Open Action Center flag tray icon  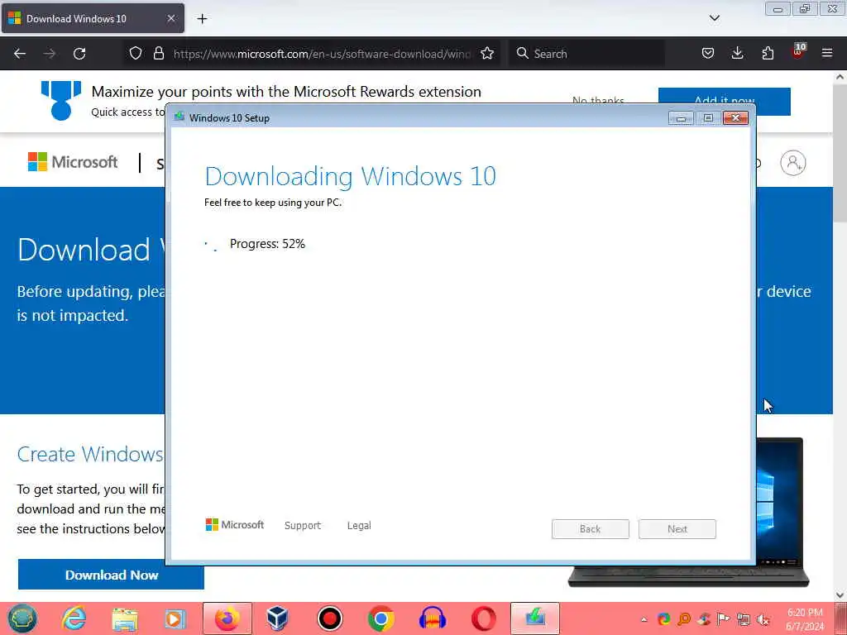tap(723, 619)
